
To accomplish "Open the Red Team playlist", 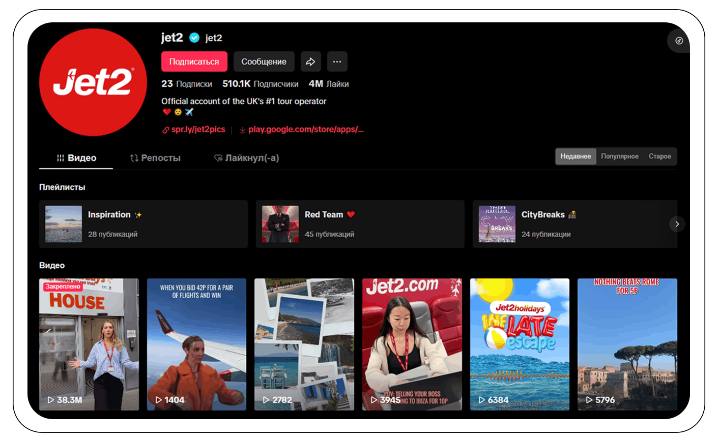I will tap(360, 224).
